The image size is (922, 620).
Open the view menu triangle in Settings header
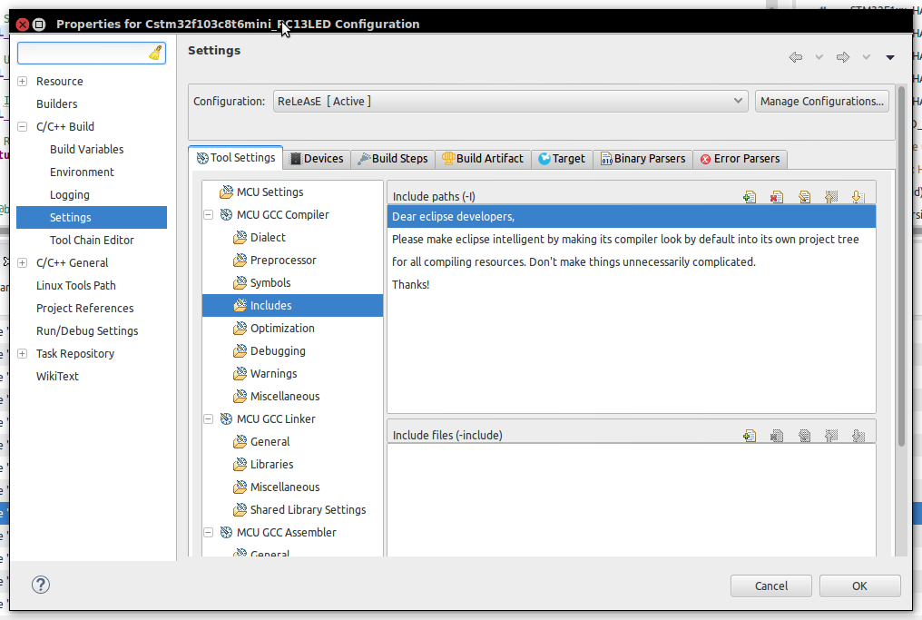point(890,57)
